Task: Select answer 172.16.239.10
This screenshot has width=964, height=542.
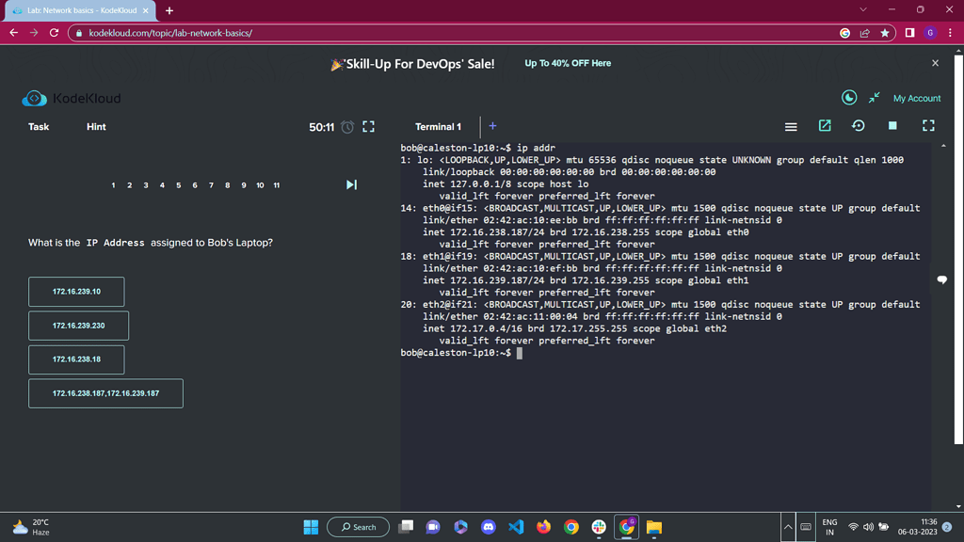Action: [76, 292]
